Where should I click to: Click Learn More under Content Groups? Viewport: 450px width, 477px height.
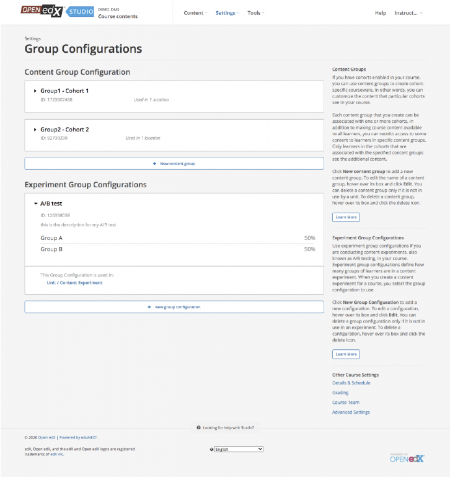pyautogui.click(x=346, y=218)
